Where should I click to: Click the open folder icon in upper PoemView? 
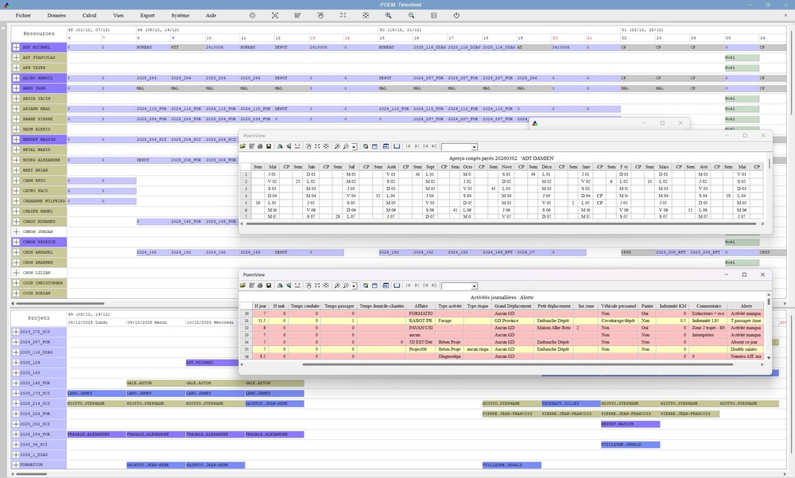242,146
